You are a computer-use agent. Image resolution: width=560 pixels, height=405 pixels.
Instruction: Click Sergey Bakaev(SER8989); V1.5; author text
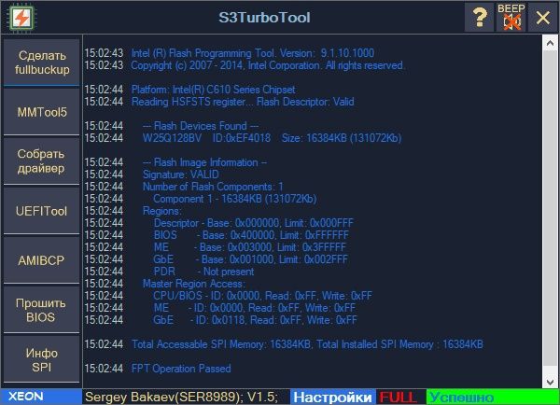click(x=181, y=397)
